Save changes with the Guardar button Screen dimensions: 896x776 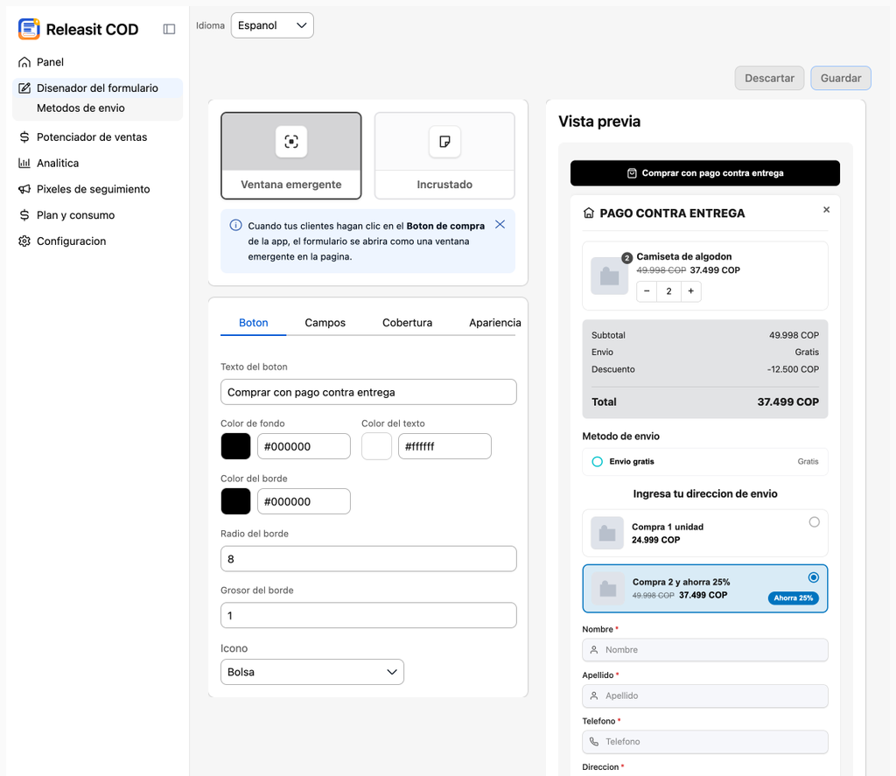coord(841,78)
